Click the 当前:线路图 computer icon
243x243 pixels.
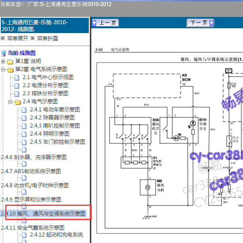click(x=3, y=53)
